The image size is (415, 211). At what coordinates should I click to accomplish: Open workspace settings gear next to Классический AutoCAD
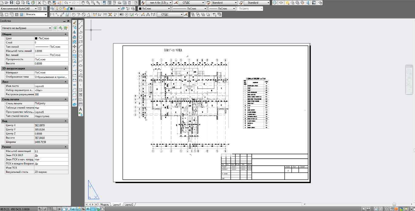click(40, 8)
